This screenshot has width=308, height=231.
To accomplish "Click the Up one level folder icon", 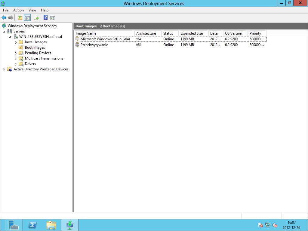I will [x=20, y=18].
